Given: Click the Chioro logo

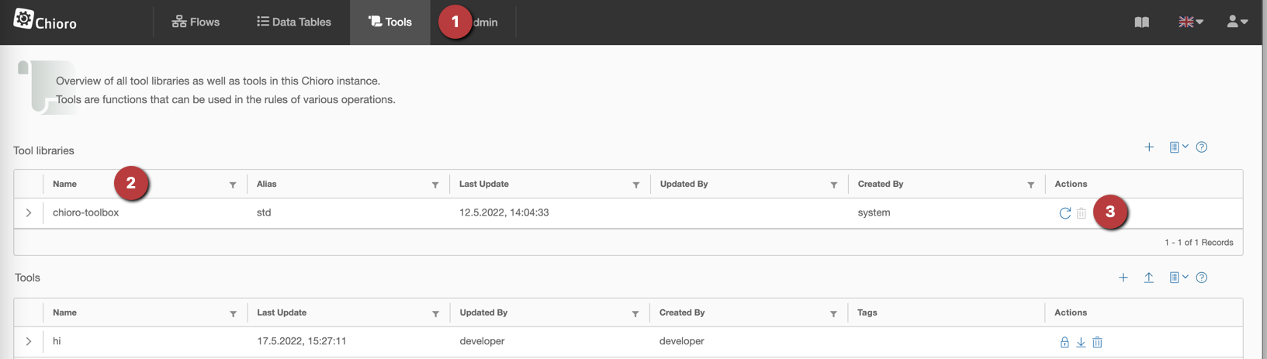Looking at the screenshot, I should (x=45, y=20).
